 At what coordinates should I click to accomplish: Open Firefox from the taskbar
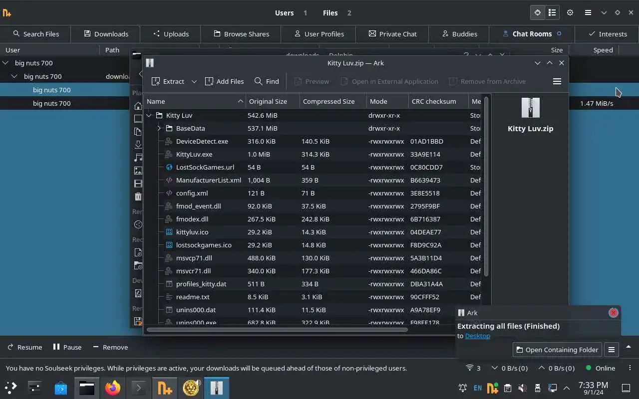pyautogui.click(x=113, y=388)
